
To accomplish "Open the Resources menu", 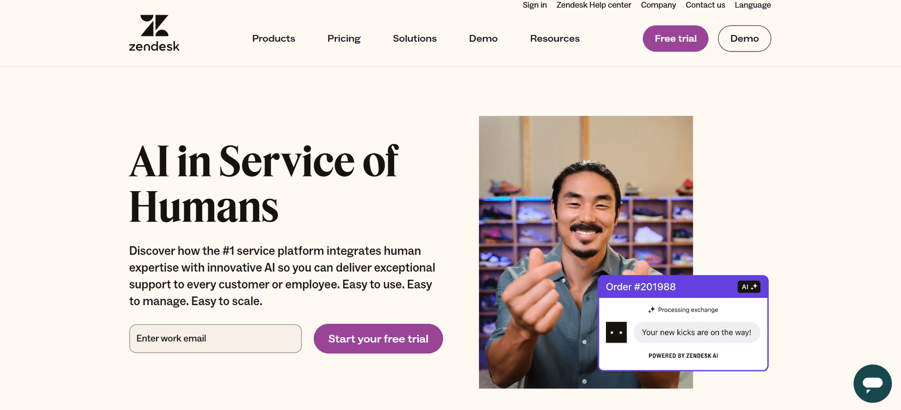I will tap(555, 39).
